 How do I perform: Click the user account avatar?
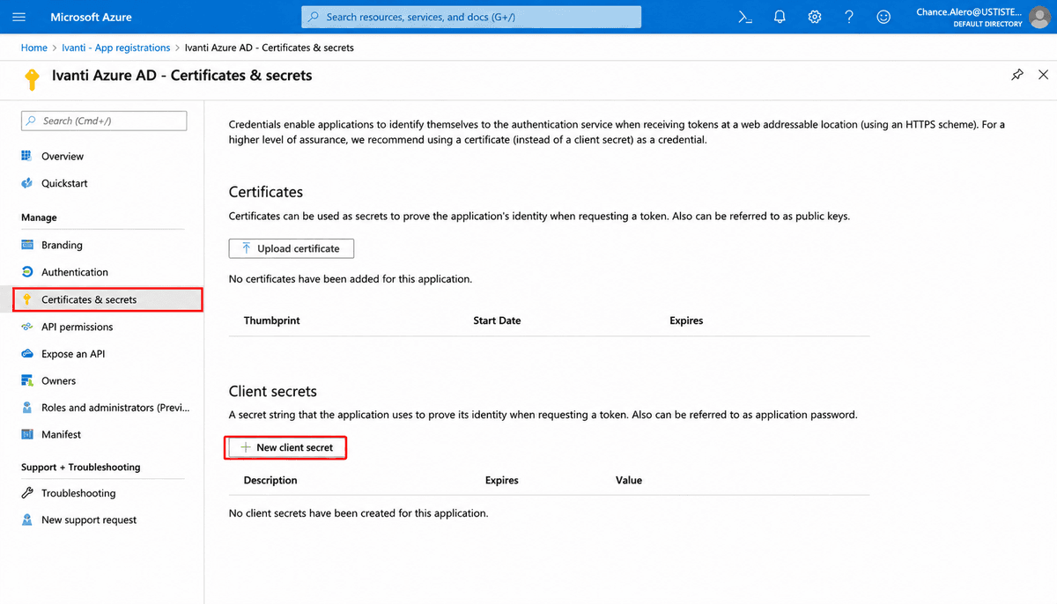point(1041,17)
